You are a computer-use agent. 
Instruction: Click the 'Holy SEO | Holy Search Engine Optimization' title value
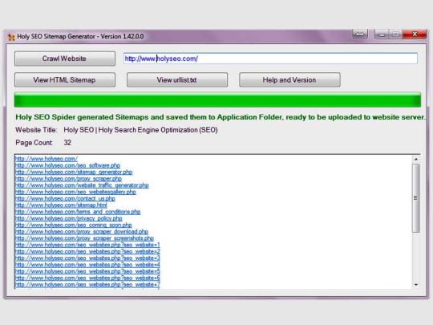click(140, 130)
